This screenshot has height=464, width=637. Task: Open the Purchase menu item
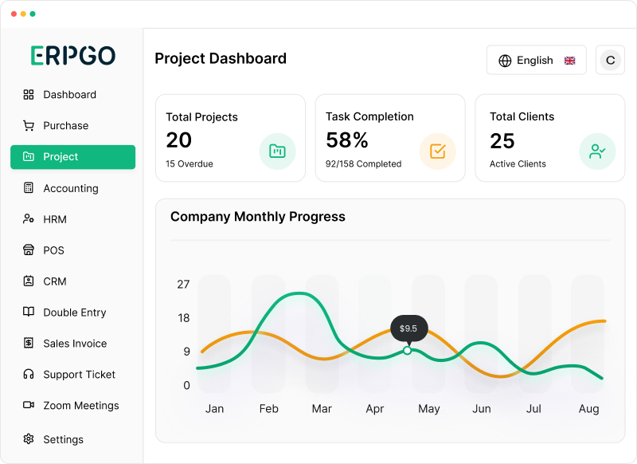pyautogui.click(x=72, y=126)
